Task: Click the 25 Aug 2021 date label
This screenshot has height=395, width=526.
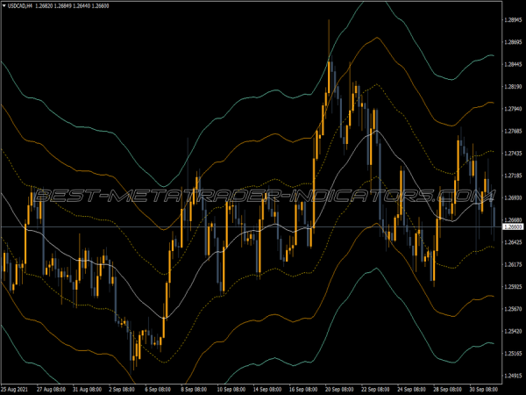Action: click(x=14, y=389)
